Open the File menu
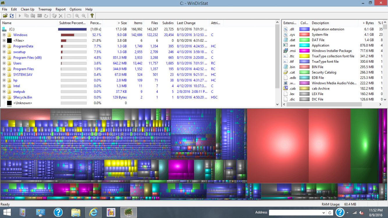The height and width of the screenshot is (218, 388). [4, 9]
